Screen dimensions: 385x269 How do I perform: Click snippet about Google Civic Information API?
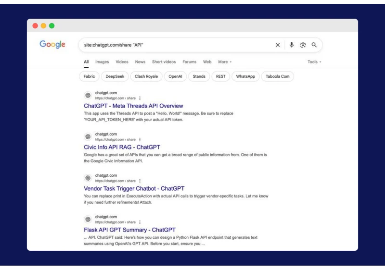pyautogui.click(x=175, y=158)
